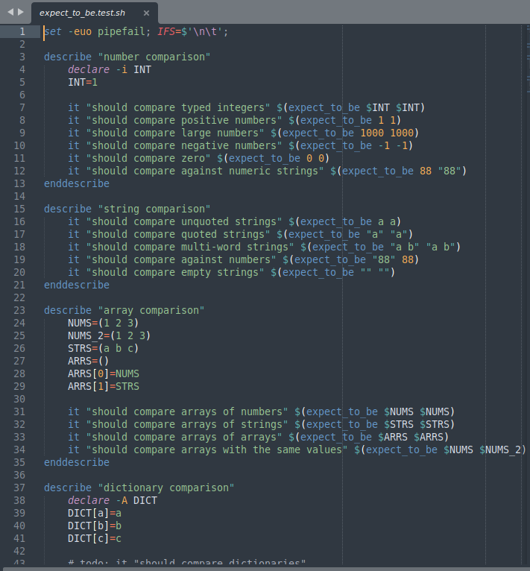Click line number 23 in gutter

pos(19,310)
